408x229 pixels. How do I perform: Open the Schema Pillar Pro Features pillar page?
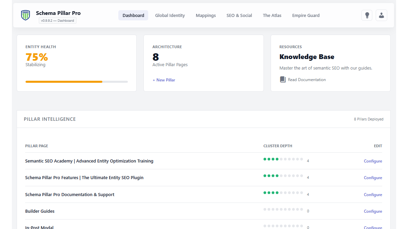pyautogui.click(x=84, y=177)
